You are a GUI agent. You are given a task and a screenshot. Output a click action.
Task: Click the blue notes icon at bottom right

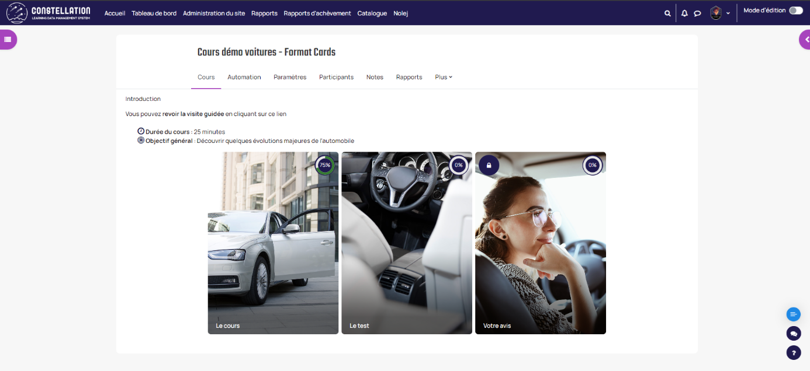[793, 314]
